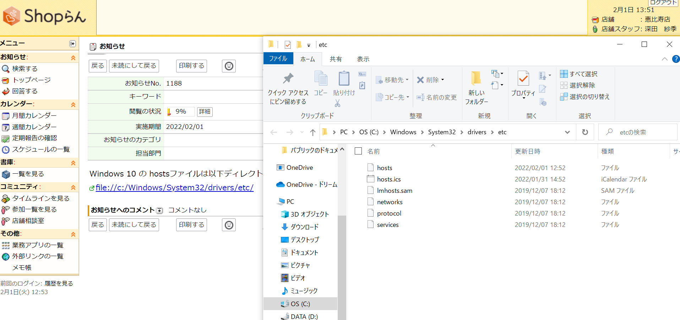Click the up-directory arrow in Explorer
Viewport: 680px width, 320px height.
(x=312, y=132)
